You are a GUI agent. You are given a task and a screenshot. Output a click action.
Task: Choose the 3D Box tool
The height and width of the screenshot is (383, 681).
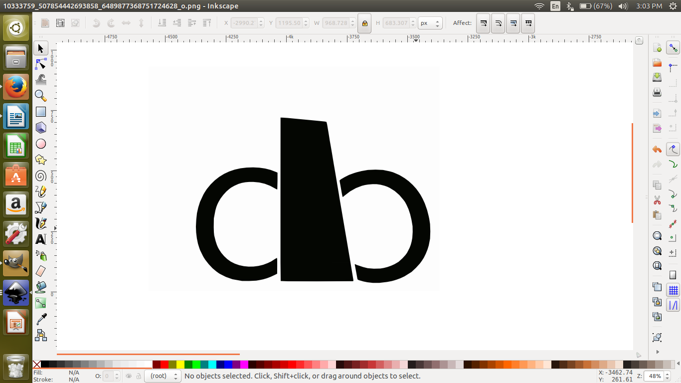(41, 128)
